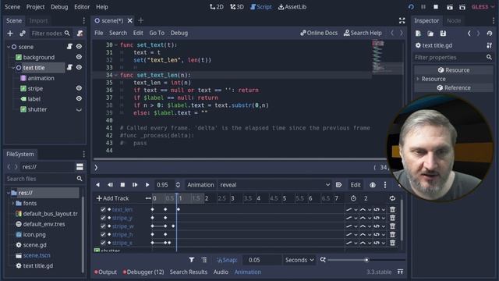The image size is (499, 281).
Task: Toggle visibility of scene root node
Action: (79, 47)
